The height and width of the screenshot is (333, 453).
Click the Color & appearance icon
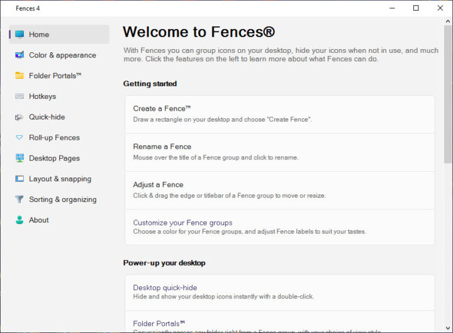[x=20, y=55]
